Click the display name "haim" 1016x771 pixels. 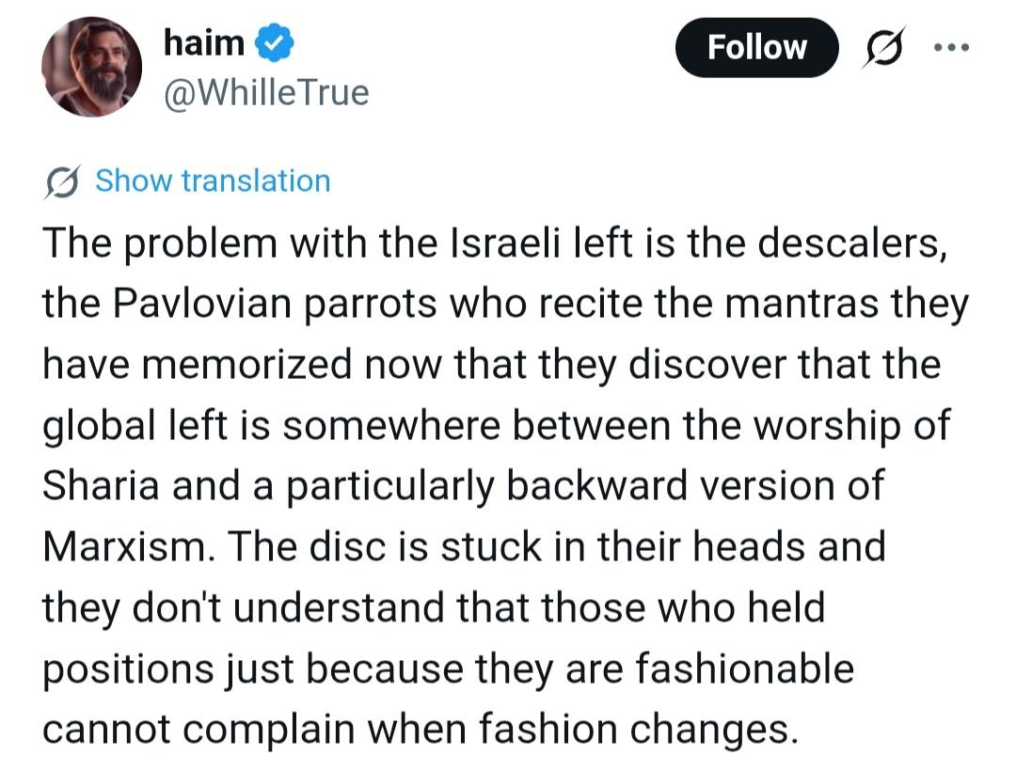pos(203,42)
